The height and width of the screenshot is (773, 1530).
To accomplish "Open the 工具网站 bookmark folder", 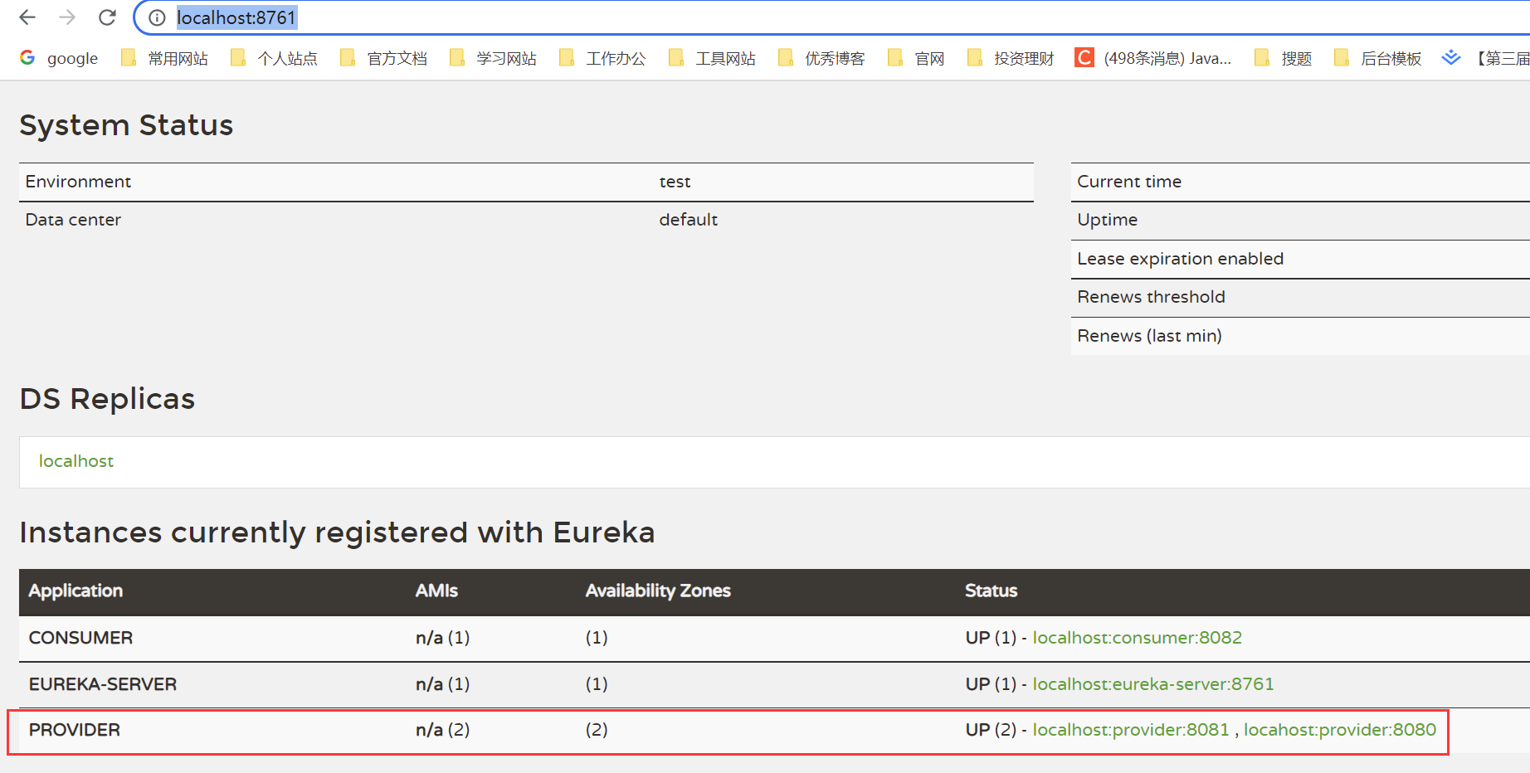I will [x=713, y=58].
